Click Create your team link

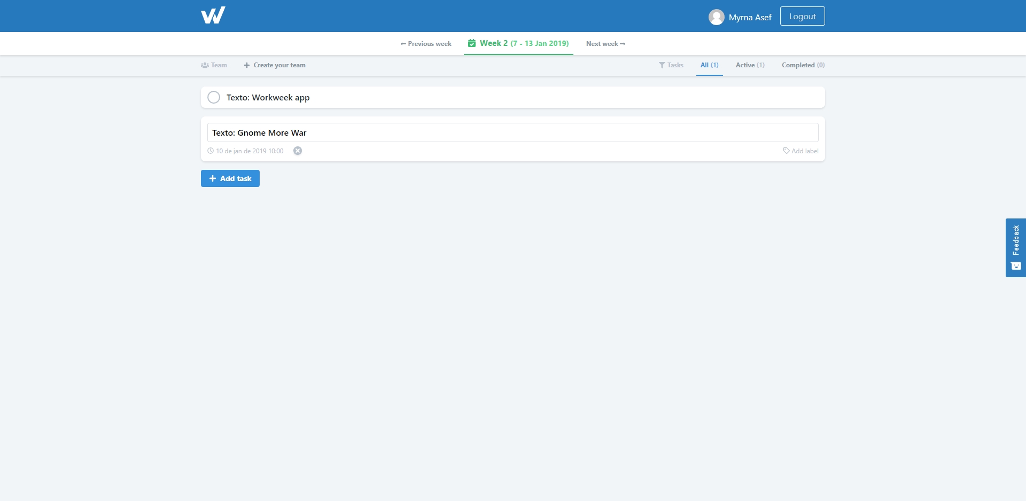click(275, 65)
